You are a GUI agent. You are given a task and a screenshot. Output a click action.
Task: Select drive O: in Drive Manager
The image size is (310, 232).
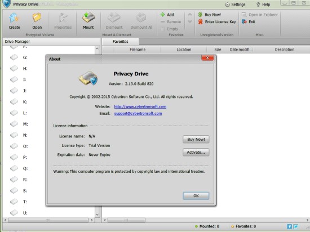(x=19, y=146)
